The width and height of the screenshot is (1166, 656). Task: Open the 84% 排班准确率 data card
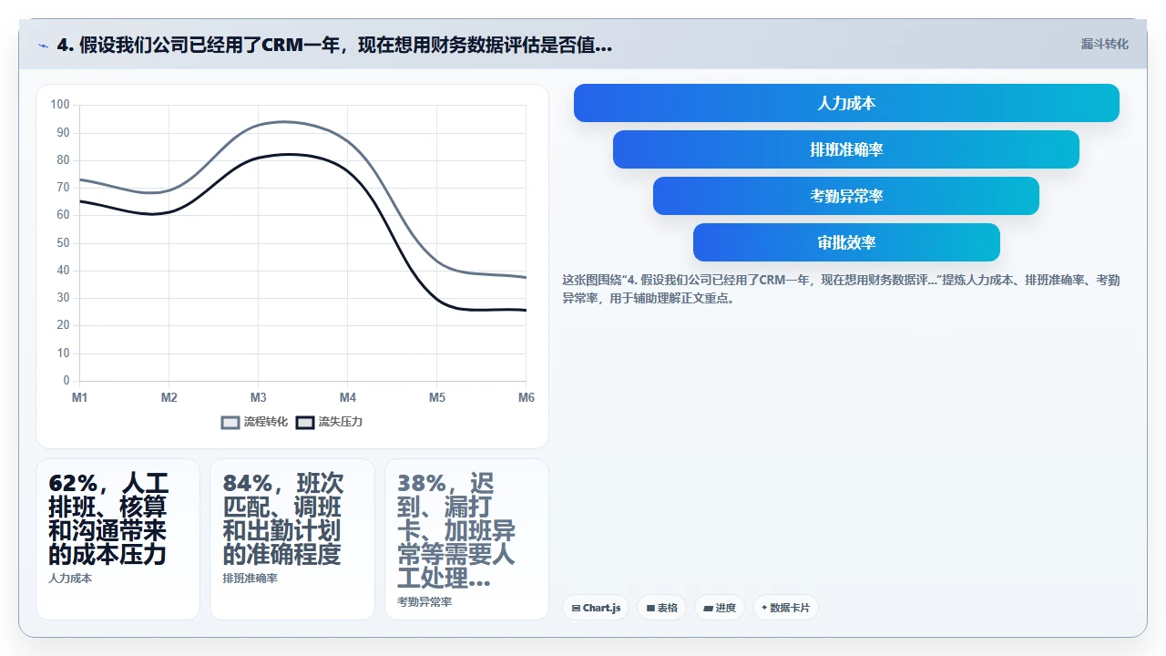click(x=292, y=539)
